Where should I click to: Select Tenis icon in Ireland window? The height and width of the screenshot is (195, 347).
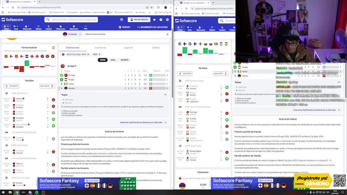click(189, 28)
